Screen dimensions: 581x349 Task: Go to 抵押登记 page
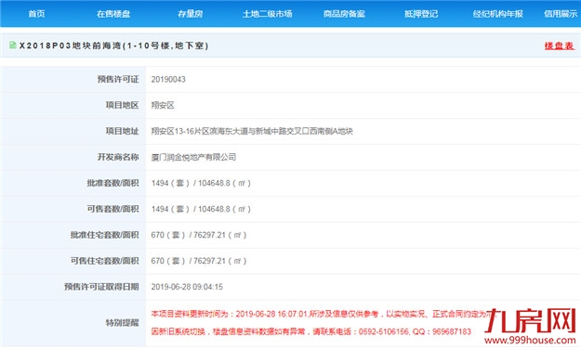421,14
